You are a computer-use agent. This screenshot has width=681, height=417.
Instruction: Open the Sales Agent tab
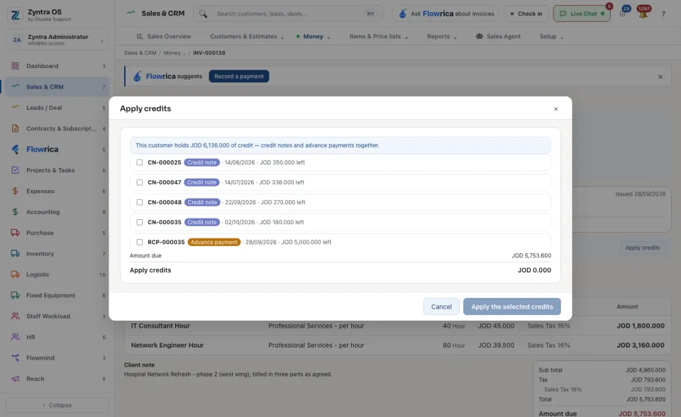tap(498, 36)
